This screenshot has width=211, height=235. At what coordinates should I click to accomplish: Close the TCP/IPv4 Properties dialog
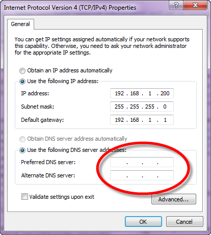195,5
